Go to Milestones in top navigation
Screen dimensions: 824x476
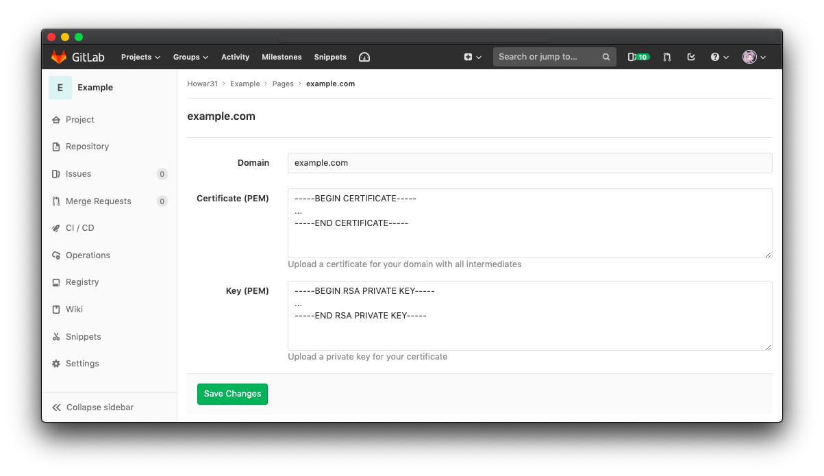(x=282, y=57)
